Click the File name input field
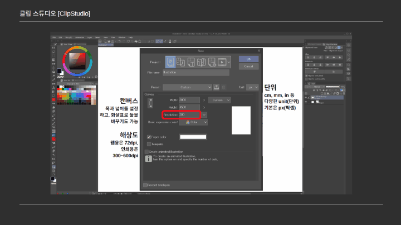 (x=196, y=72)
